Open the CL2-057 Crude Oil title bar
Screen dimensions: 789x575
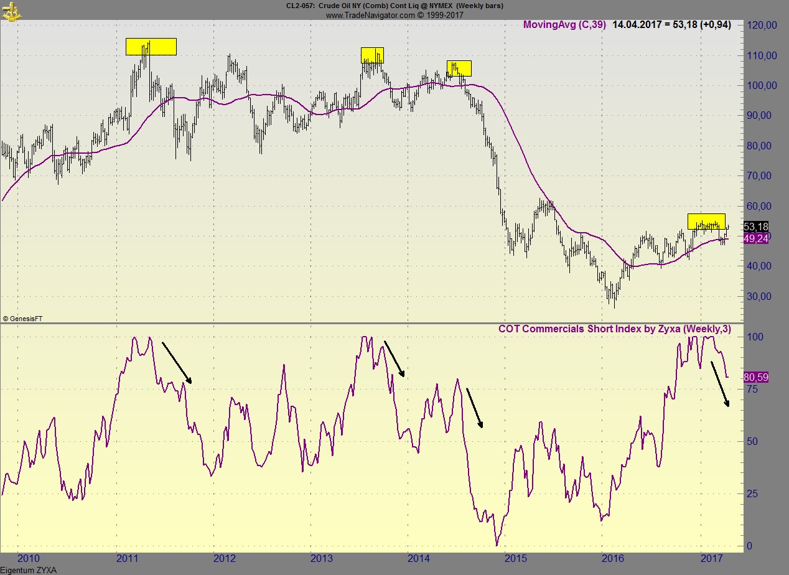[394, 6]
